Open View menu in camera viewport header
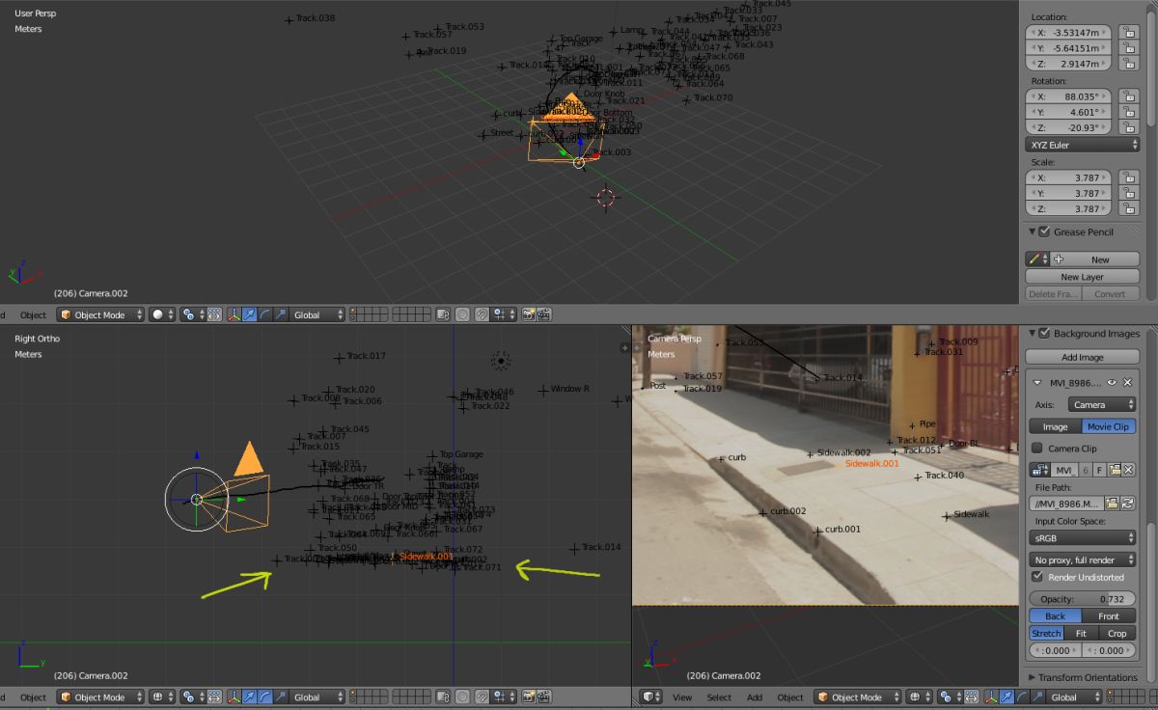This screenshot has width=1158, height=710. (682, 697)
